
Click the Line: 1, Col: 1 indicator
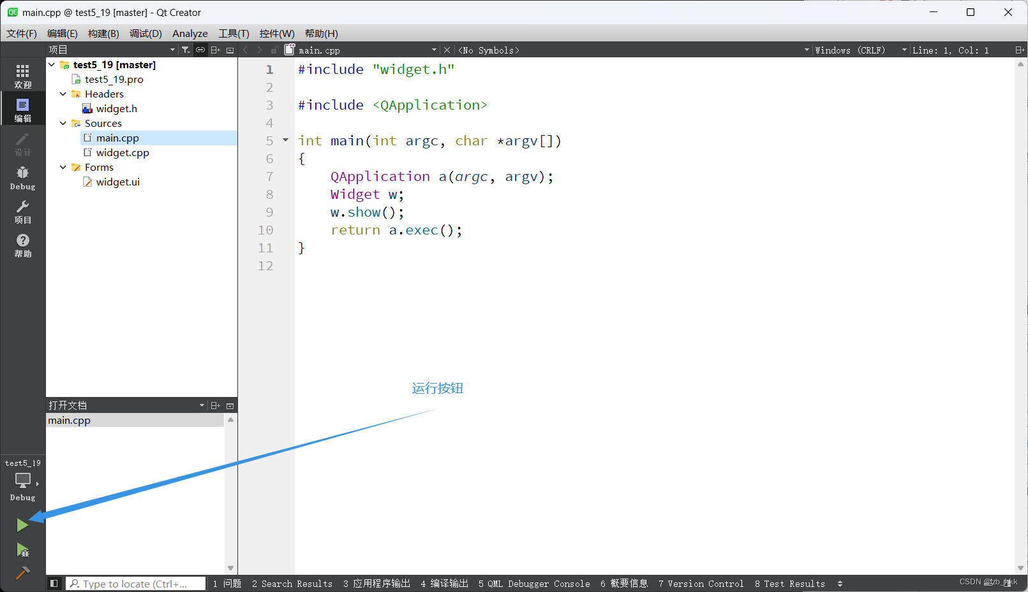point(950,50)
